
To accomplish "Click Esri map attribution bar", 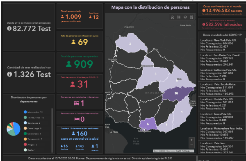I will pyautogui.click(x=173, y=151).
